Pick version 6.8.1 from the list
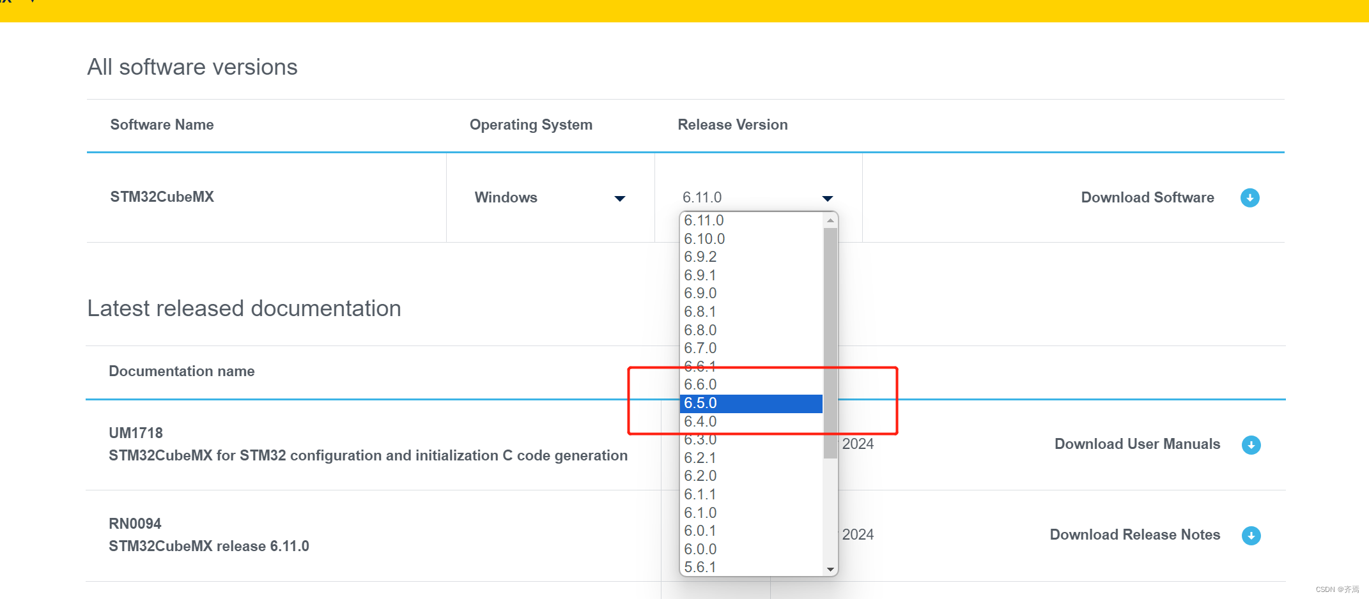 coord(752,312)
